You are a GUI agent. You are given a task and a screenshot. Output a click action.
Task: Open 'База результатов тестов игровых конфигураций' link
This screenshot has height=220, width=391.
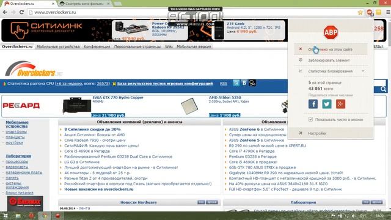pos(165,84)
